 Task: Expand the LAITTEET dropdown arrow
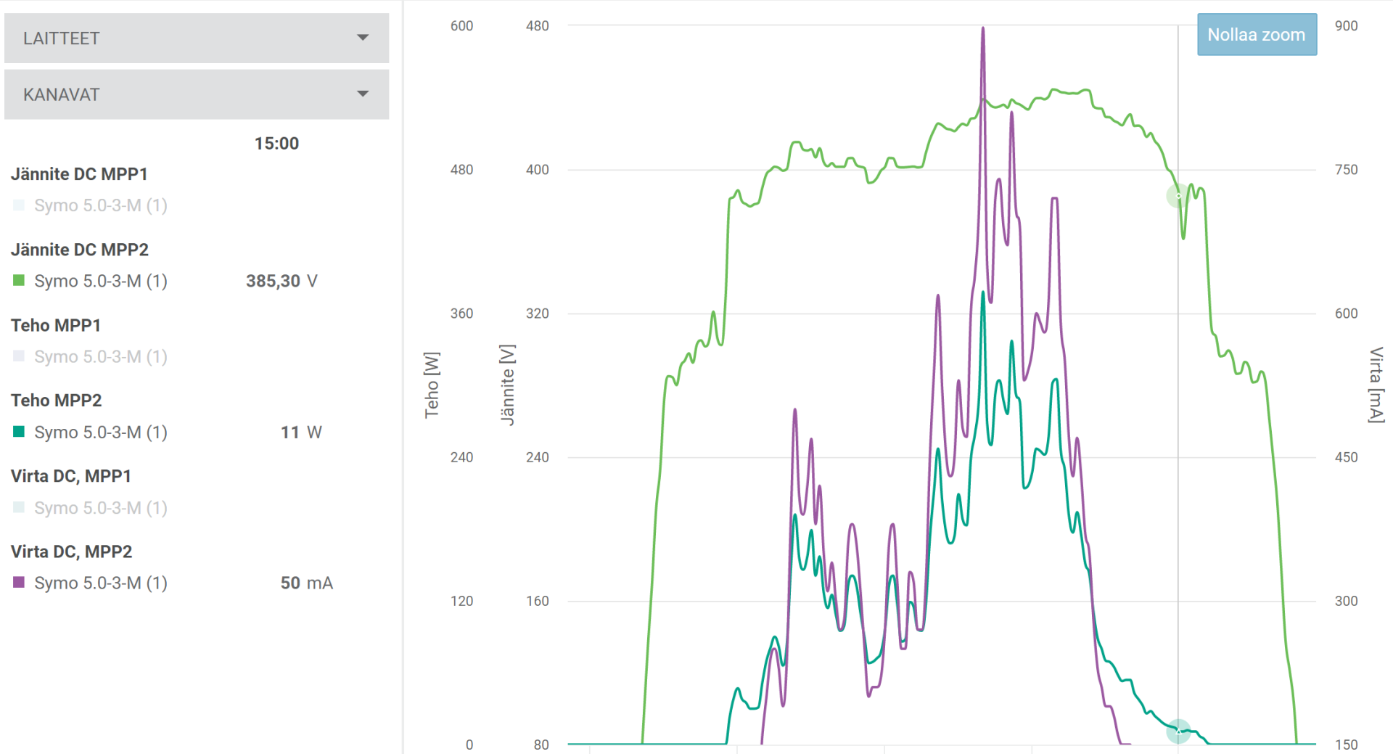click(x=363, y=38)
